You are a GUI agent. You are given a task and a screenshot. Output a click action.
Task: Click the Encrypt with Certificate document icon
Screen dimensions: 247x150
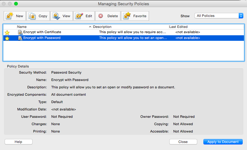pos(20,32)
